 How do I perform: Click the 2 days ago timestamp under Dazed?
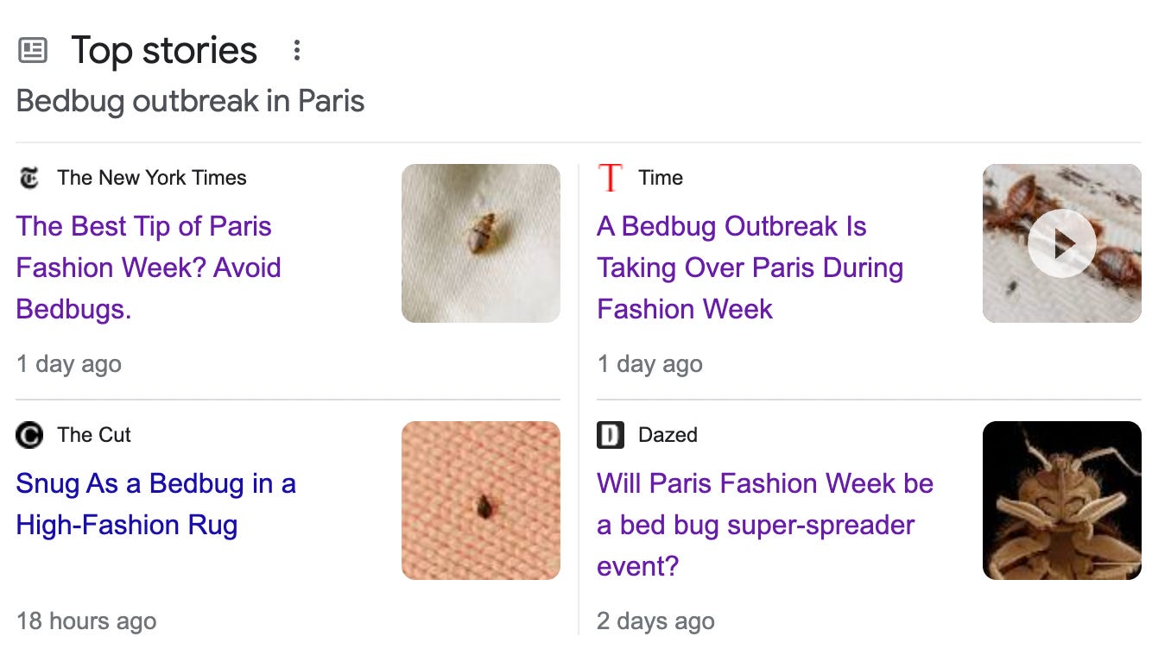pos(655,621)
